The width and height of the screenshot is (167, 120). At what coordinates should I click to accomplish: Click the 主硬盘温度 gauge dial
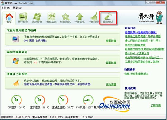pyautogui.click(x=63, y=100)
